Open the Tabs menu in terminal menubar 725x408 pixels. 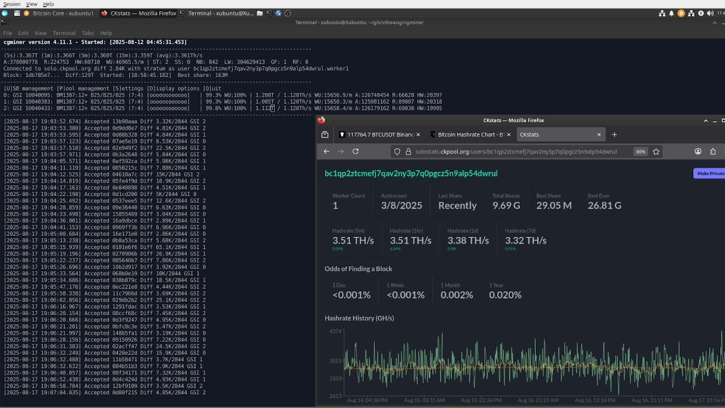[x=88, y=33]
